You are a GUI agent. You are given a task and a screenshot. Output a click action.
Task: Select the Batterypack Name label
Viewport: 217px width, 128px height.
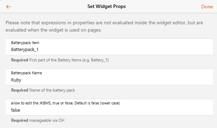point(26,73)
